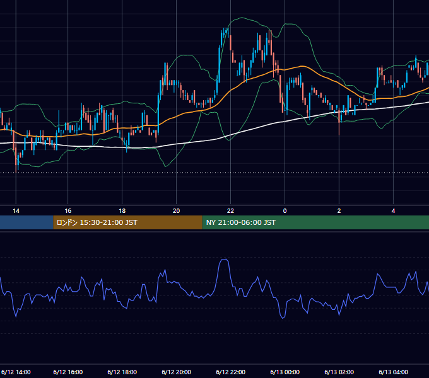
Task: Click the 6/12 20:00 date label
Action: pyautogui.click(x=176, y=372)
